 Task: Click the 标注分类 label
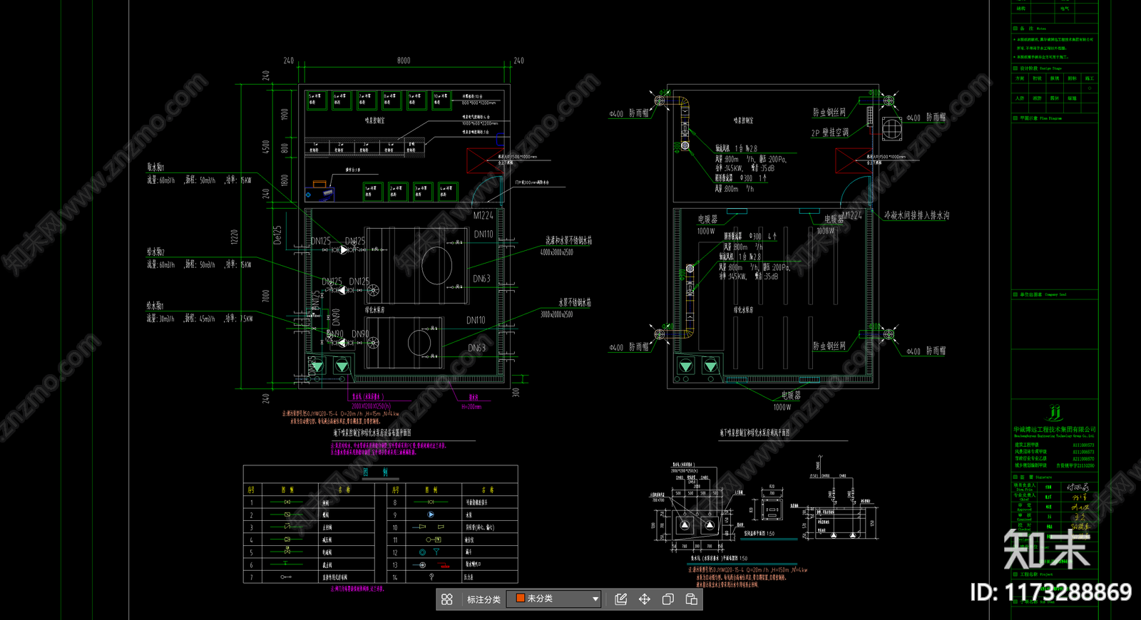483,599
